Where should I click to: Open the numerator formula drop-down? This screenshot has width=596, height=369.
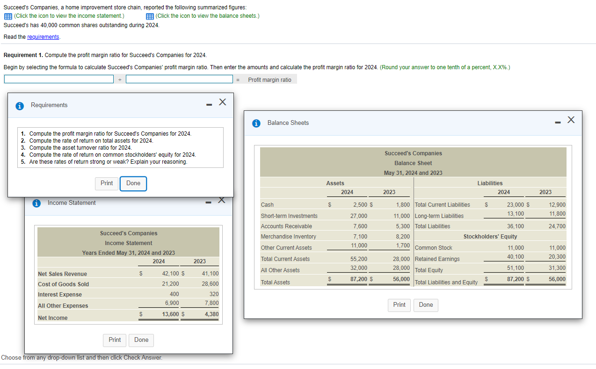[59, 80]
